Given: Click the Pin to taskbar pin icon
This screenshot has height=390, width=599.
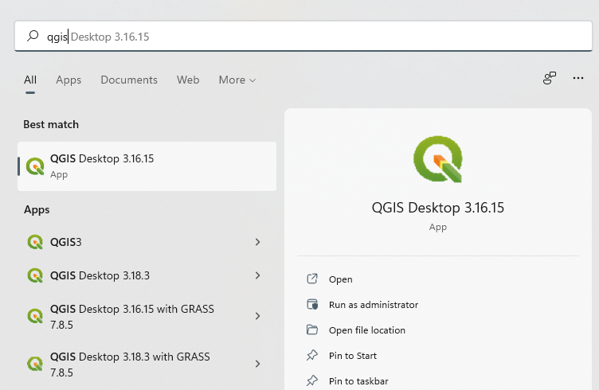Looking at the screenshot, I should (x=312, y=380).
